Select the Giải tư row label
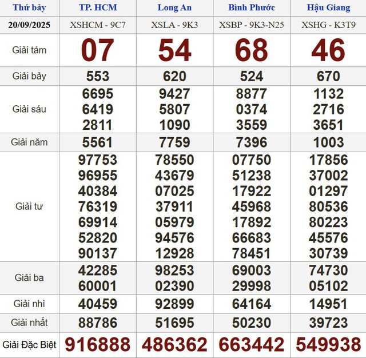This screenshot has width=366, height=358. coord(29,206)
